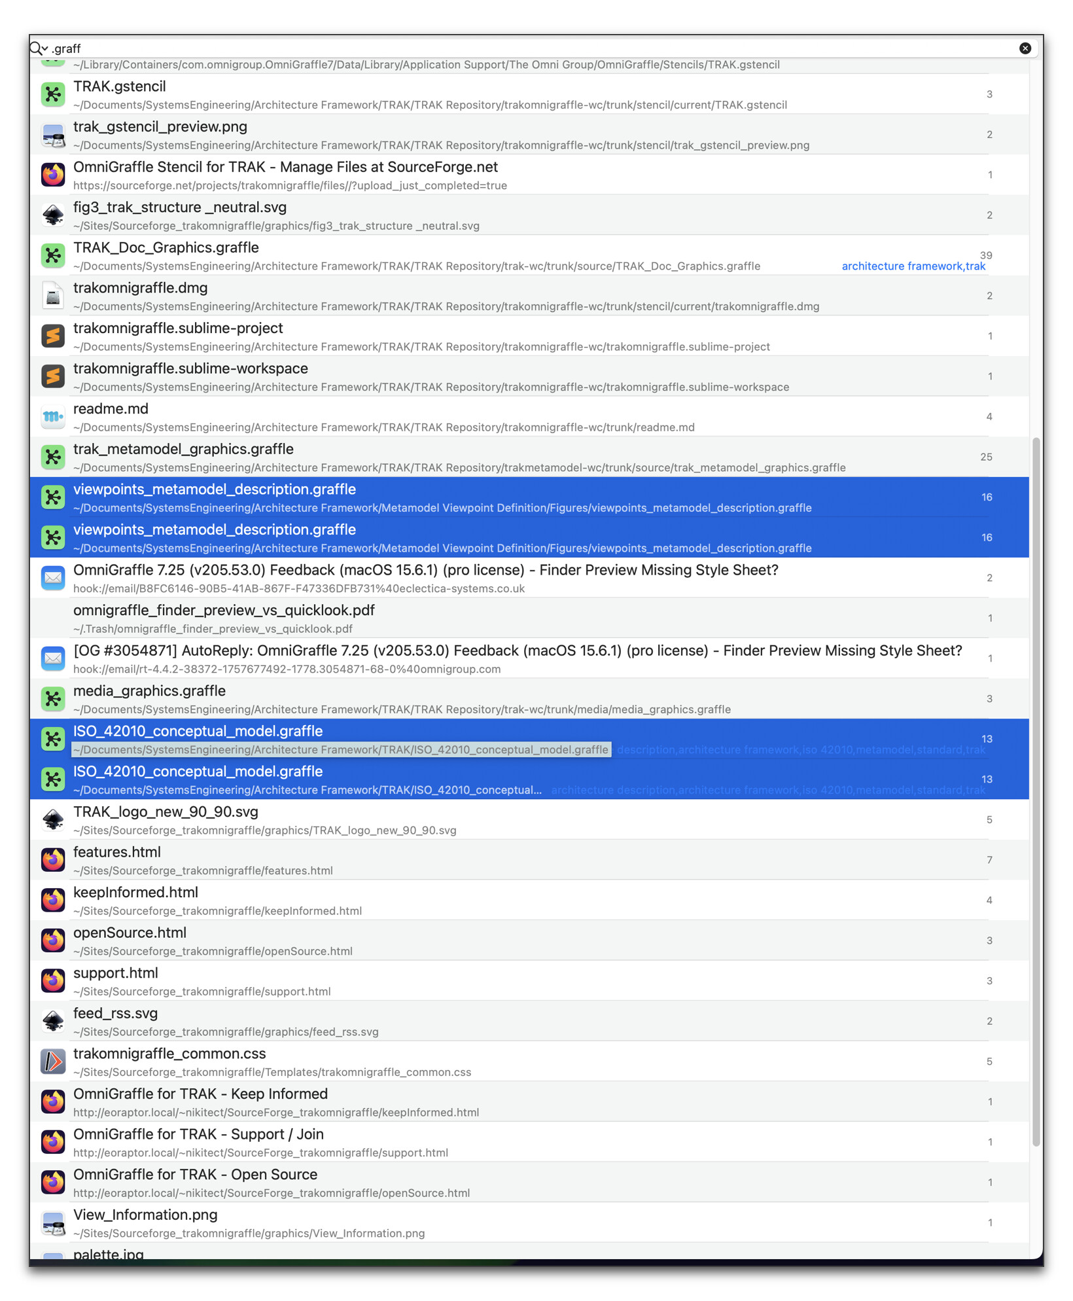Click the CSS editor icon beside trakomnigraffle_common.css
The height and width of the screenshot is (1301, 1073).
coord(53,1061)
